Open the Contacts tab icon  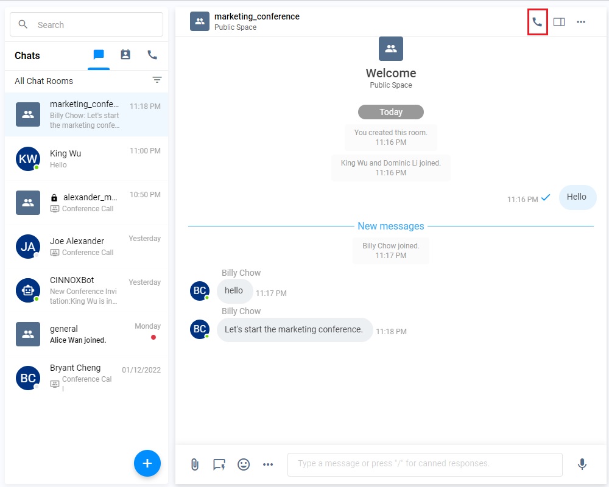coord(125,55)
